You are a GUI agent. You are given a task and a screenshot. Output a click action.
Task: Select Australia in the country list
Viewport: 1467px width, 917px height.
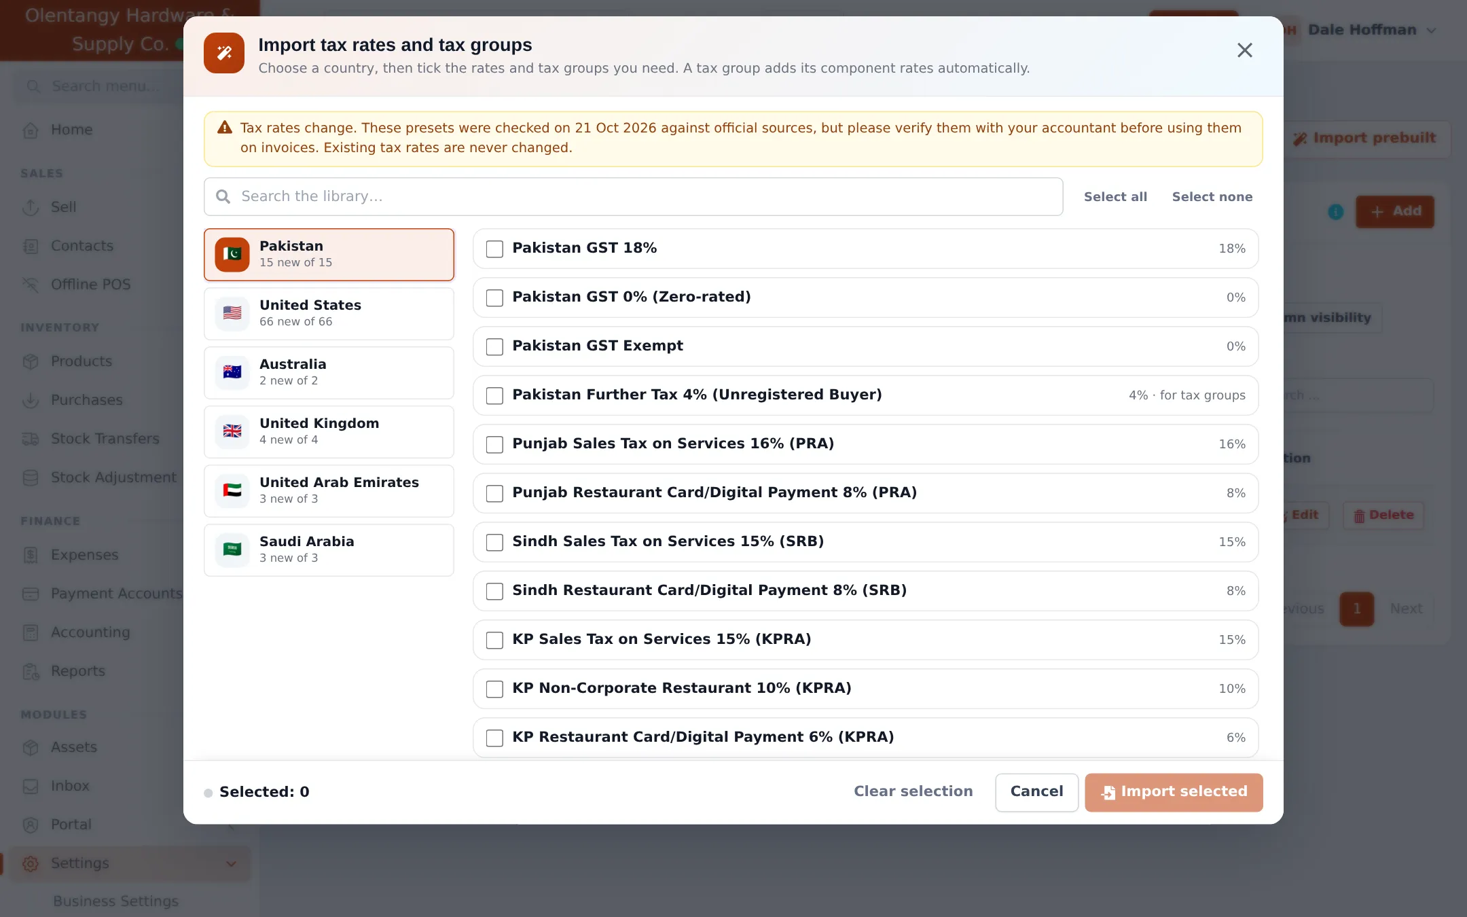329,372
